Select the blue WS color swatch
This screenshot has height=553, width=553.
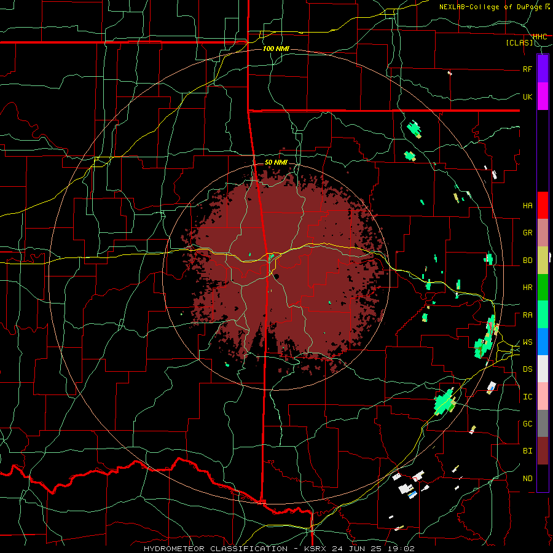543,342
